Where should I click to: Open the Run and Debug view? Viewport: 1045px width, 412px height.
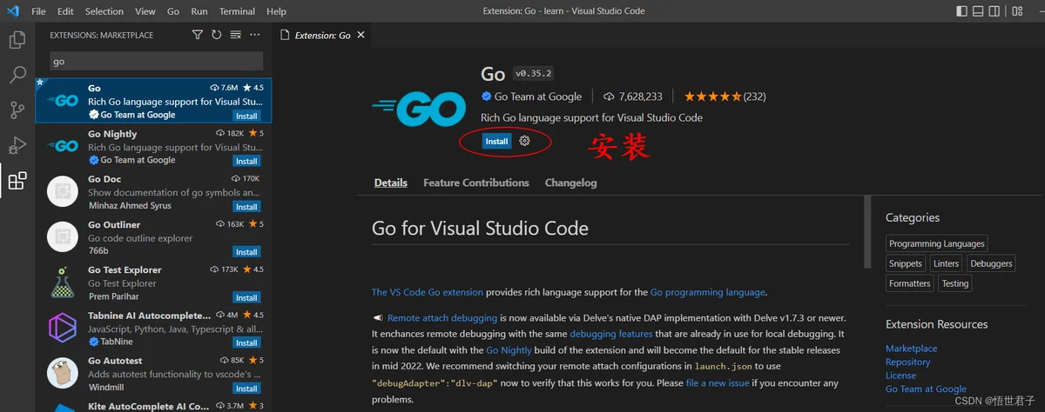pos(17,145)
